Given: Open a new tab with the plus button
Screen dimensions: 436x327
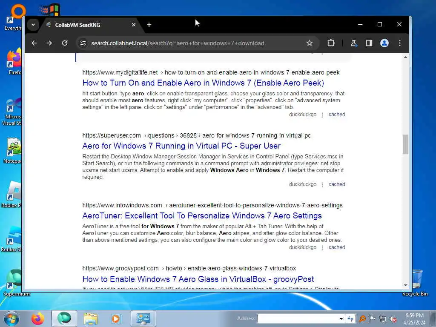Looking at the screenshot, I should click(149, 25).
